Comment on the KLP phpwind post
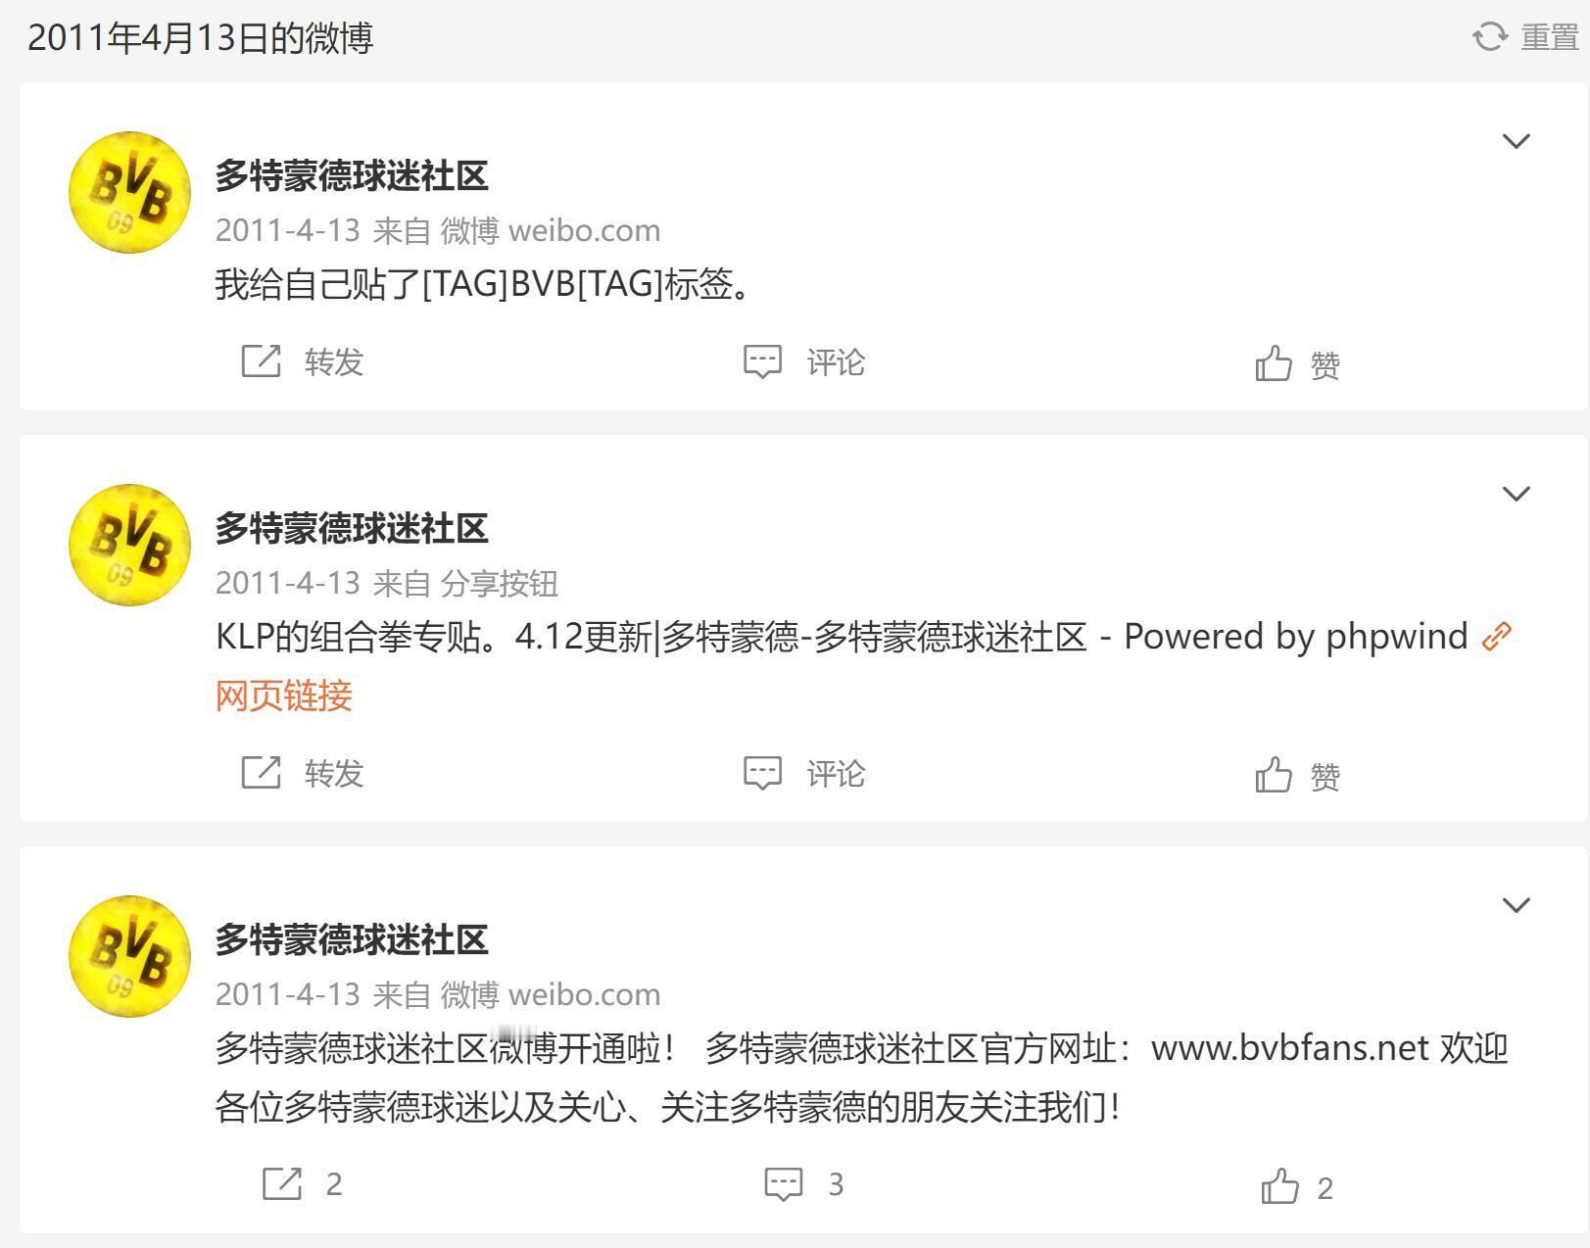Viewport: 1590px width, 1248px height. pos(803,773)
